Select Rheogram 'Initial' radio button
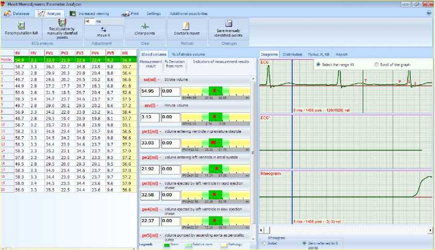 (265, 243)
